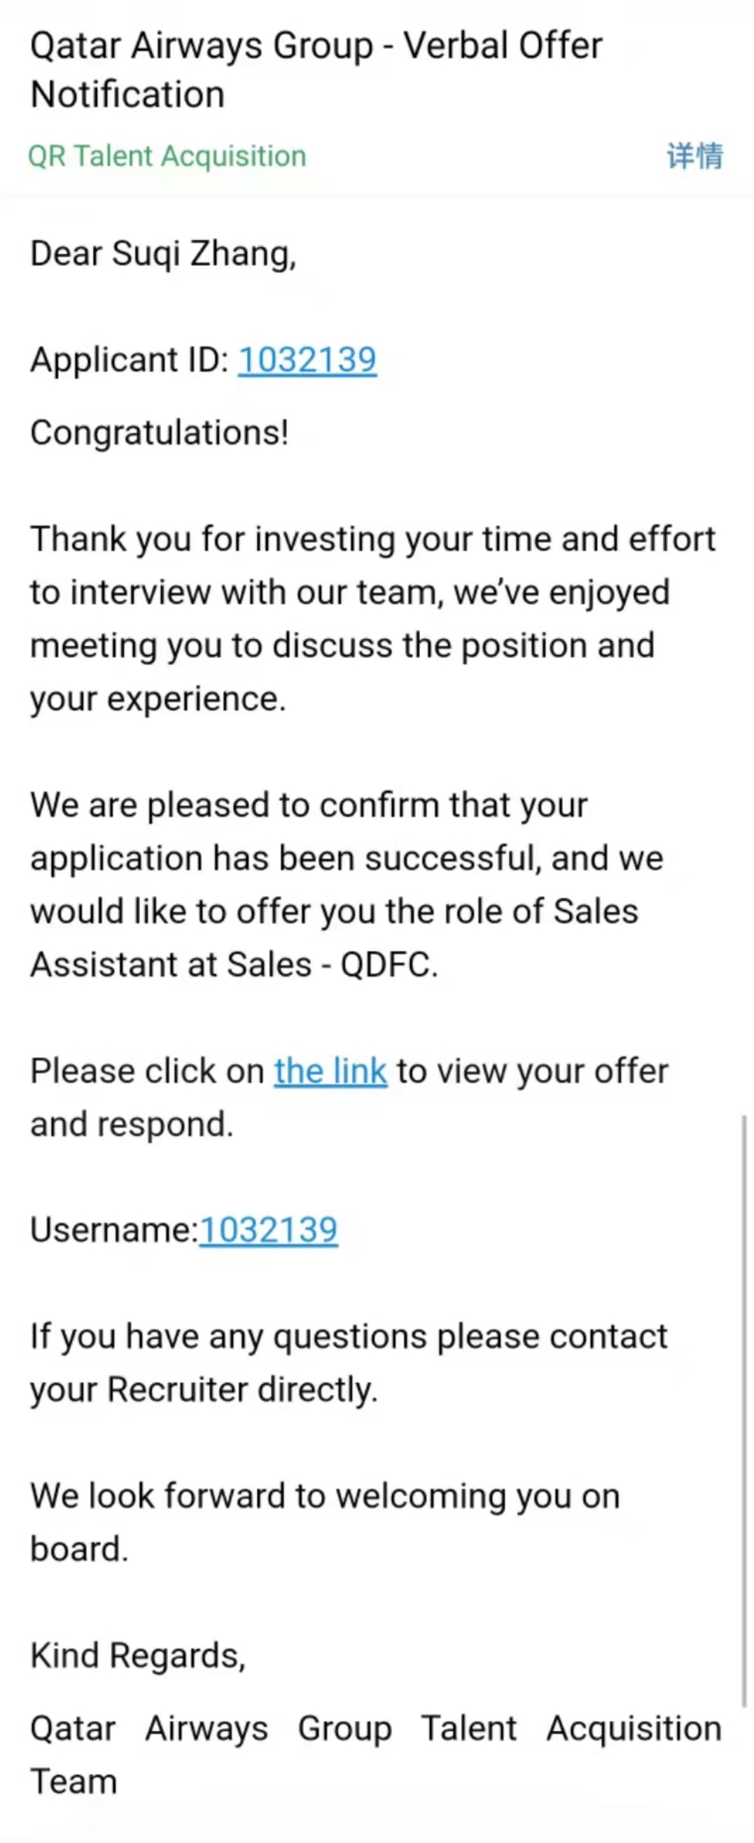754x1843 pixels.
Task: Click the "Username:" label text
Action: 113,1230
